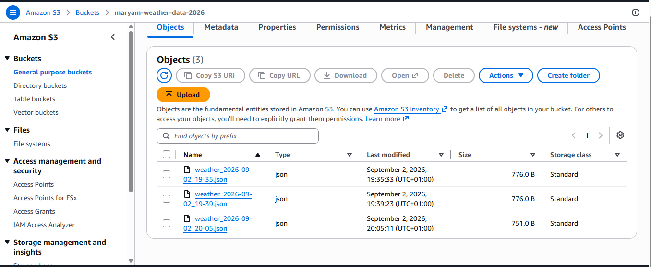Open the Storage class column filter arrow

pyautogui.click(x=617, y=155)
